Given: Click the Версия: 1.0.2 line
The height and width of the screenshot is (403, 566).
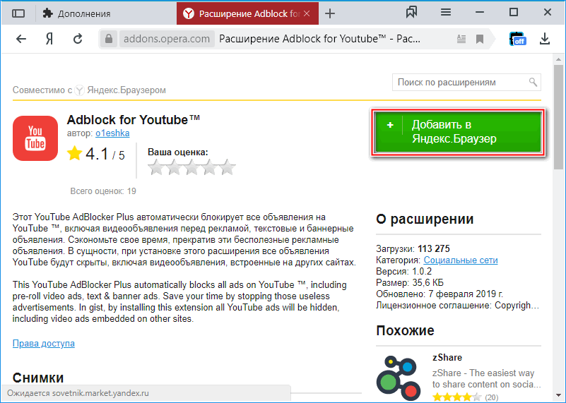Looking at the screenshot, I should [x=403, y=272].
